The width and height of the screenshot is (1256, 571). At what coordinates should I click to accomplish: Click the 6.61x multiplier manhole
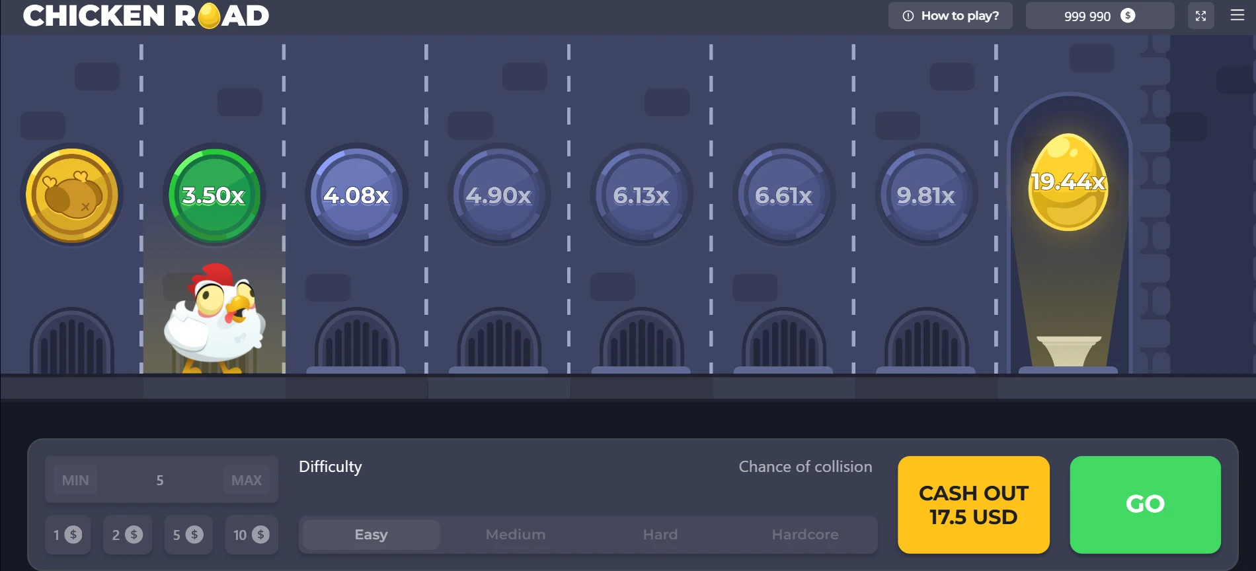tap(784, 195)
